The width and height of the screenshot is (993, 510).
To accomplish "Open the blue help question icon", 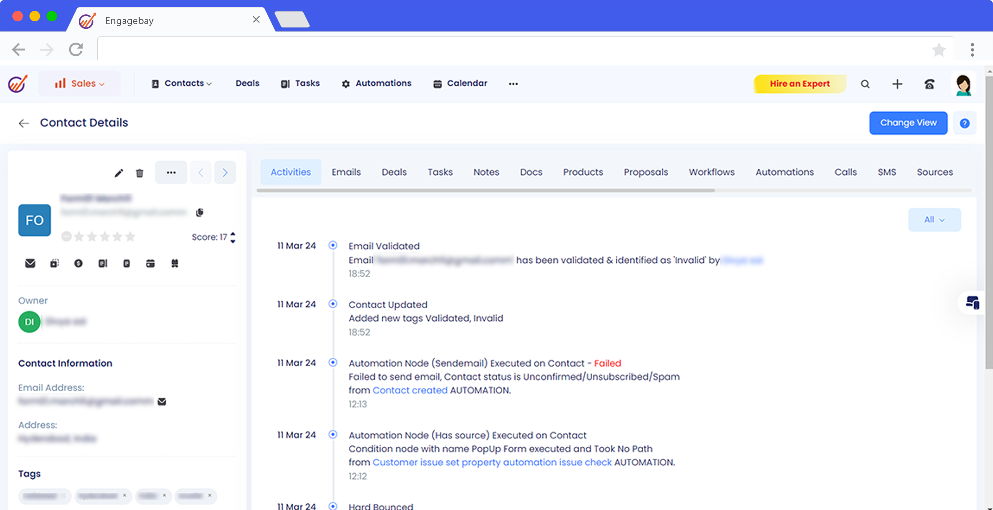I will point(965,123).
